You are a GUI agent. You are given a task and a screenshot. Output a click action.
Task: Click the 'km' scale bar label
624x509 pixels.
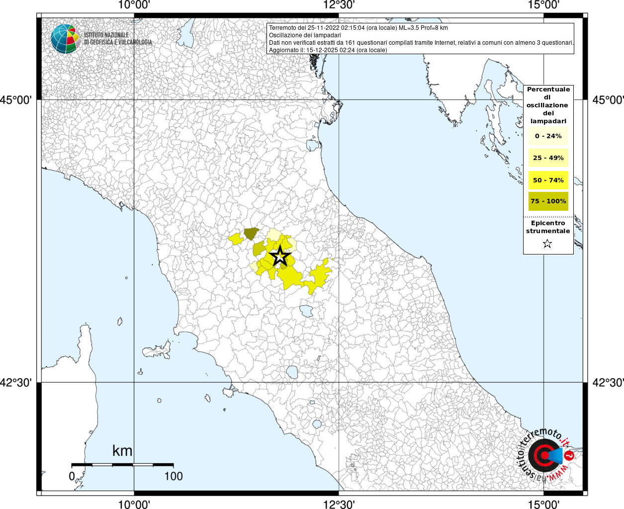click(122, 451)
